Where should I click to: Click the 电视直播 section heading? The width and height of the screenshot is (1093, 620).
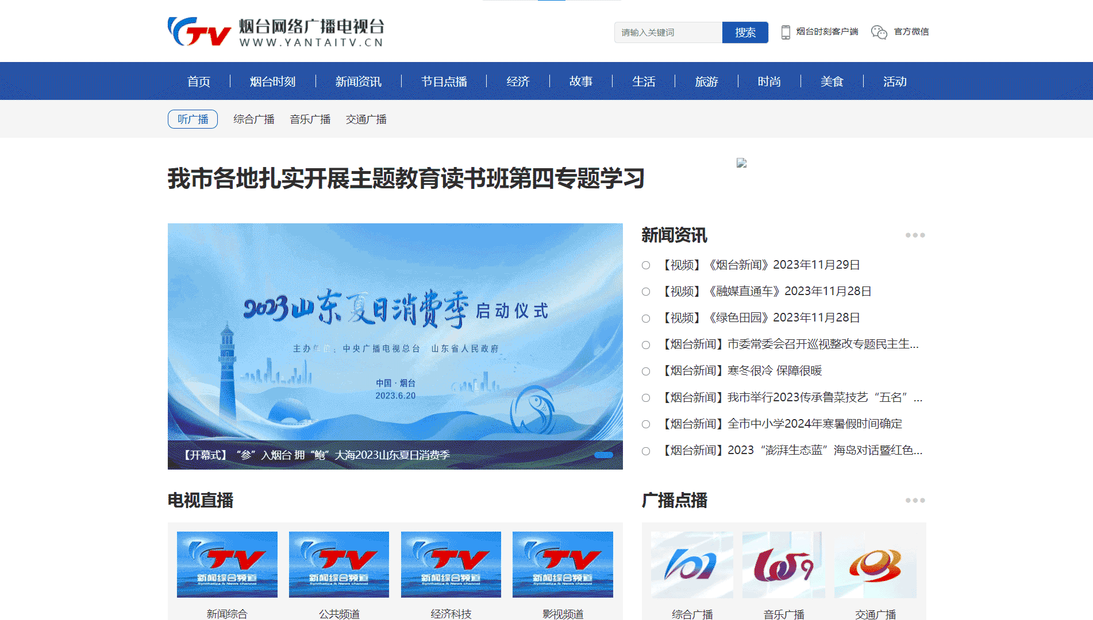pos(201,500)
